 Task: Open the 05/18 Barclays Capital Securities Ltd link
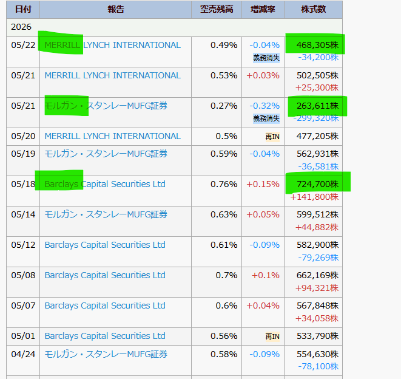coord(105,184)
